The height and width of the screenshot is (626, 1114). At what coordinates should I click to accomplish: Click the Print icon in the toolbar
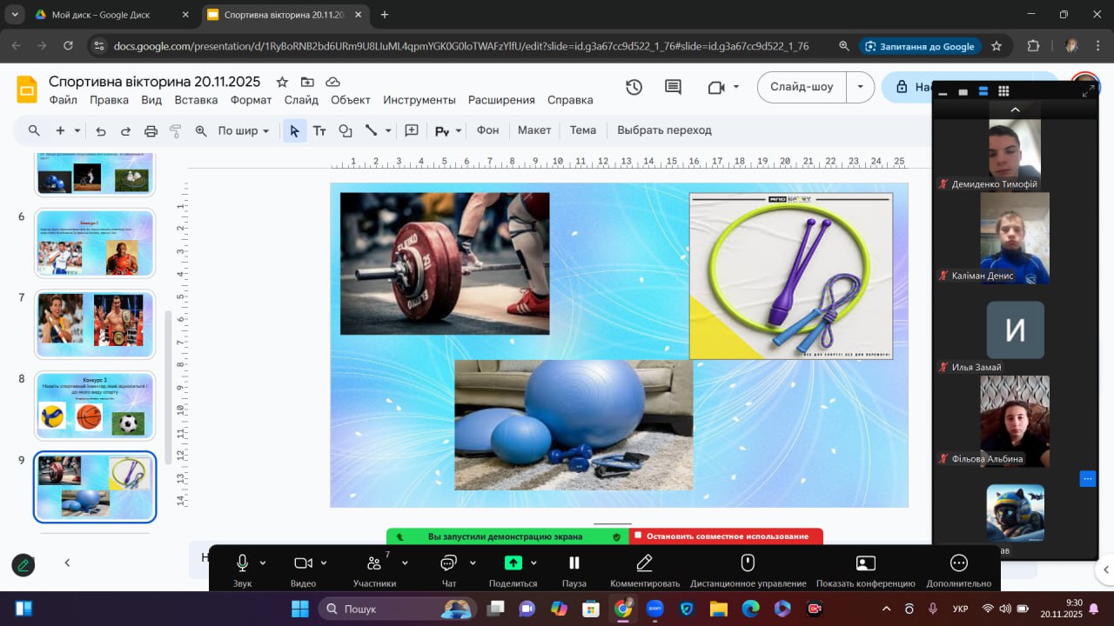(151, 130)
